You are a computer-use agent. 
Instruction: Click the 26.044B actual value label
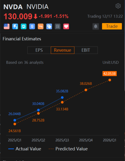14,114
